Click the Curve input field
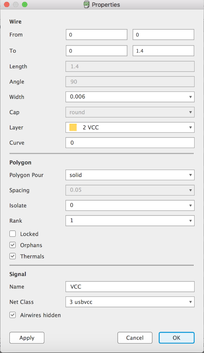The height and width of the screenshot is (353, 204). coord(130,143)
